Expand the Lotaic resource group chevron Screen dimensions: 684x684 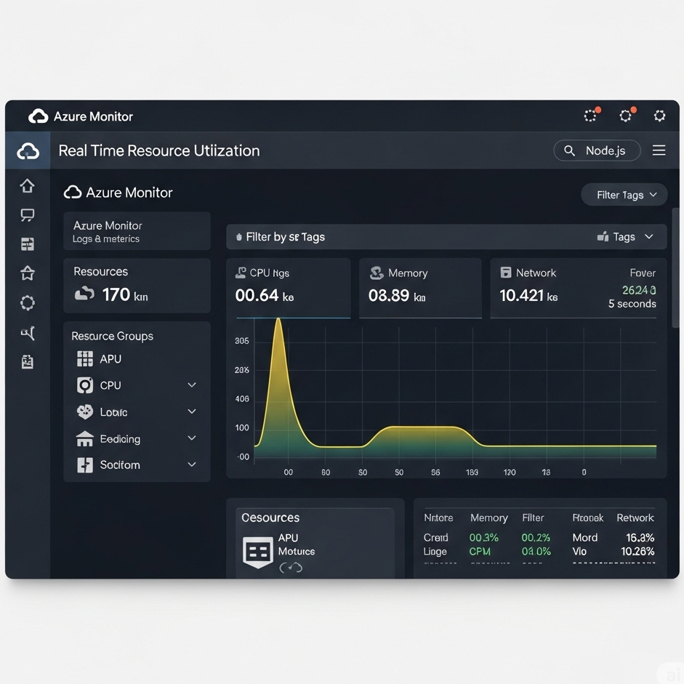191,411
